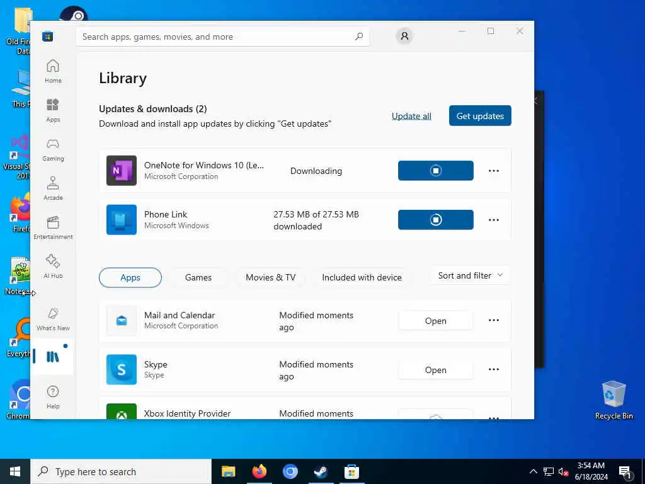Open more options for Skype
This screenshot has width=645, height=484.
494,369
